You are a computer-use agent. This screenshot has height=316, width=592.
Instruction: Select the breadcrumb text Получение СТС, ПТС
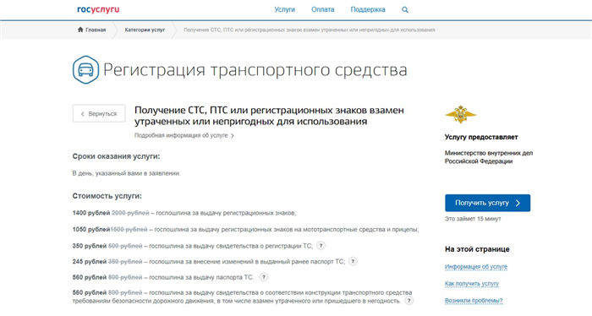(310, 30)
